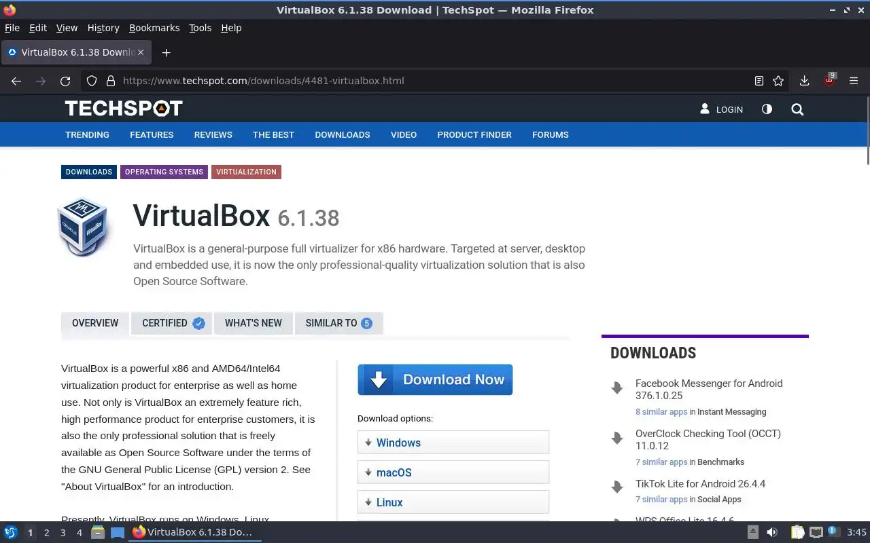Expand the macOS download options
The width and height of the screenshot is (870, 543).
(x=453, y=472)
